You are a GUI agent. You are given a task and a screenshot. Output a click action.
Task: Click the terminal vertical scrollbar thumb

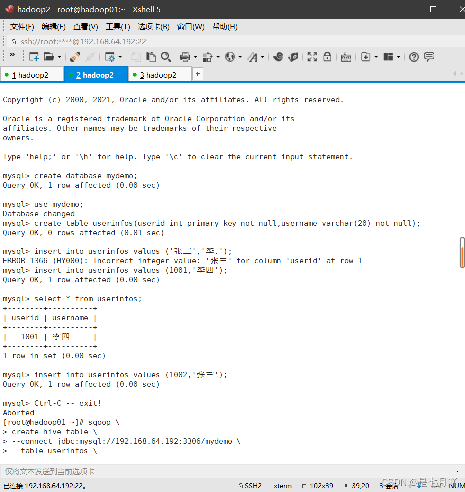coord(462,252)
